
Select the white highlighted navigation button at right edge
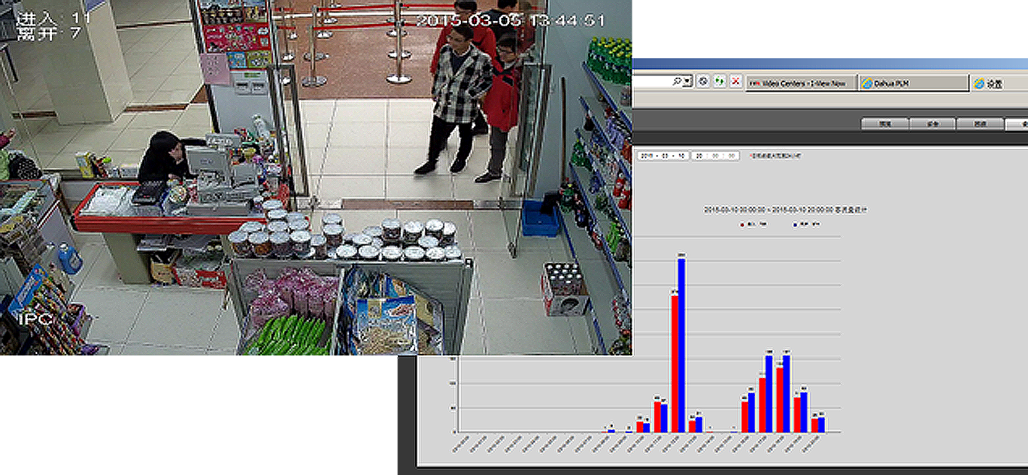click(x=1016, y=124)
